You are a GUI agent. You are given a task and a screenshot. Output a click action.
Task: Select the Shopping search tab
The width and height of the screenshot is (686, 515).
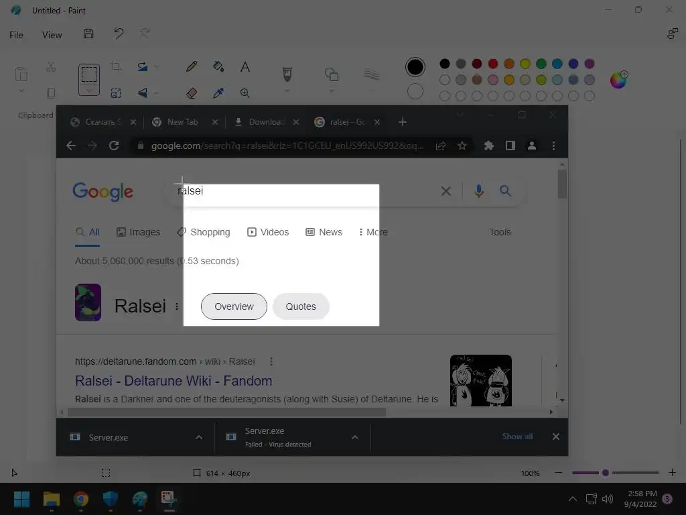[x=204, y=232]
